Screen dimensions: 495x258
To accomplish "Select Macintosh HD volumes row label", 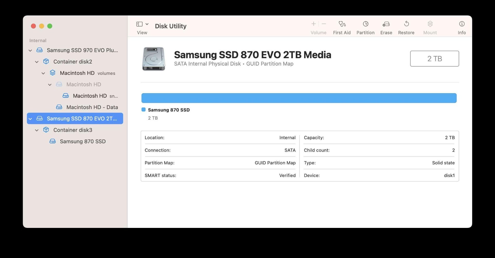I will pyautogui.click(x=87, y=73).
